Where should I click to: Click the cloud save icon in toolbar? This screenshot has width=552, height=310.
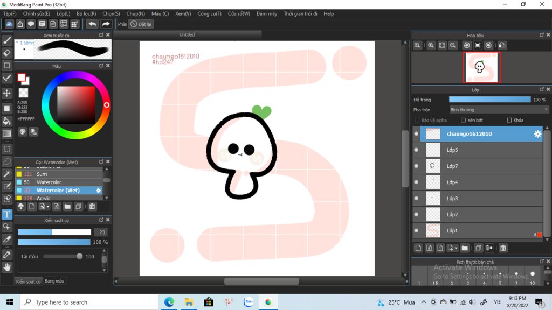(x=9, y=24)
